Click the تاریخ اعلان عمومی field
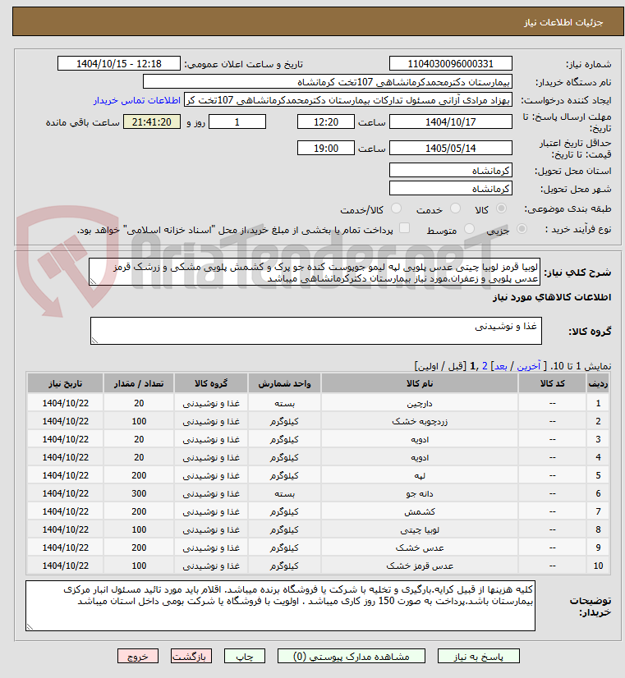This screenshot has width=625, height=678. (x=119, y=63)
